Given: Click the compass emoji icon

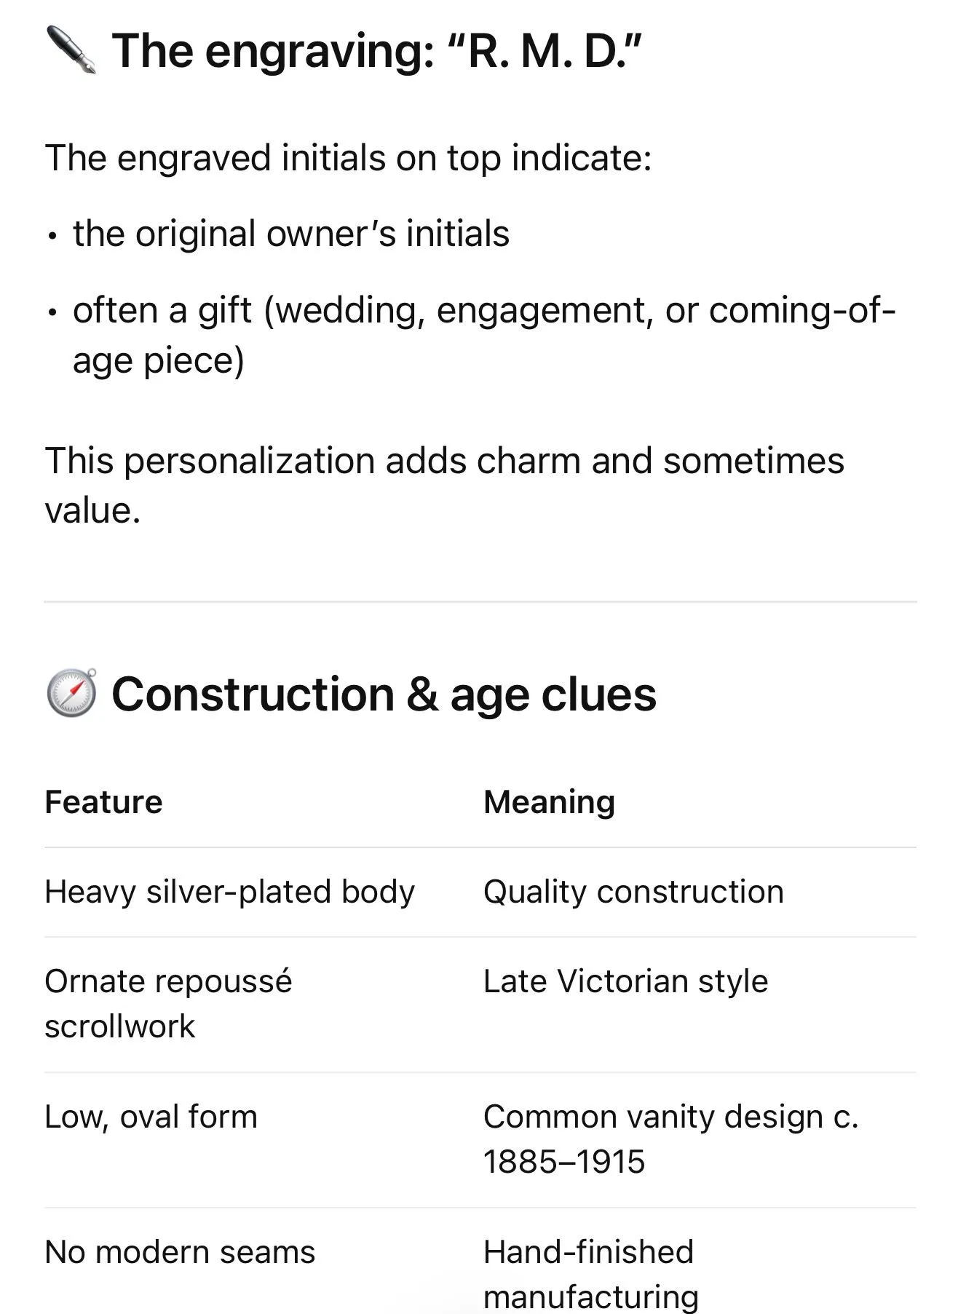Looking at the screenshot, I should click(71, 692).
